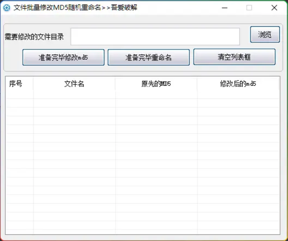
Task: Start renaming with the 准备完毕重命名 button
Action: (149, 57)
